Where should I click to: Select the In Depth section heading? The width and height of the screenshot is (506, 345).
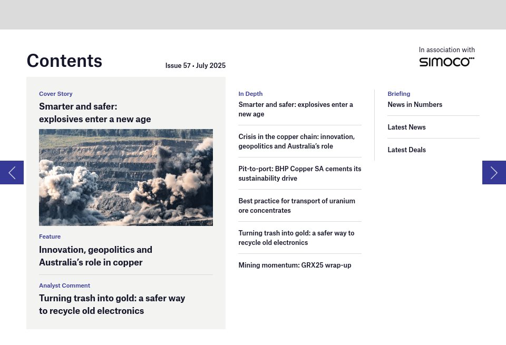(250, 93)
